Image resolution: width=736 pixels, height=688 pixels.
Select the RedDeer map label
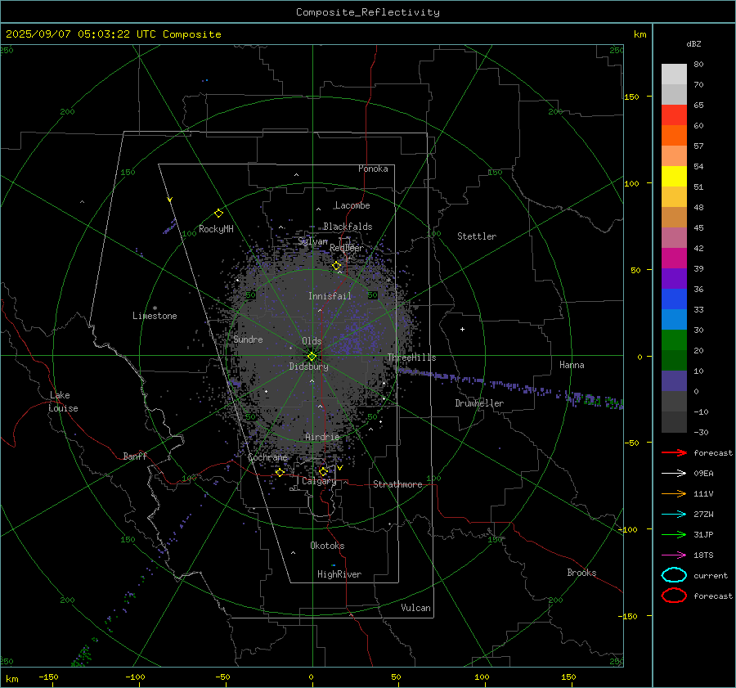(x=347, y=248)
